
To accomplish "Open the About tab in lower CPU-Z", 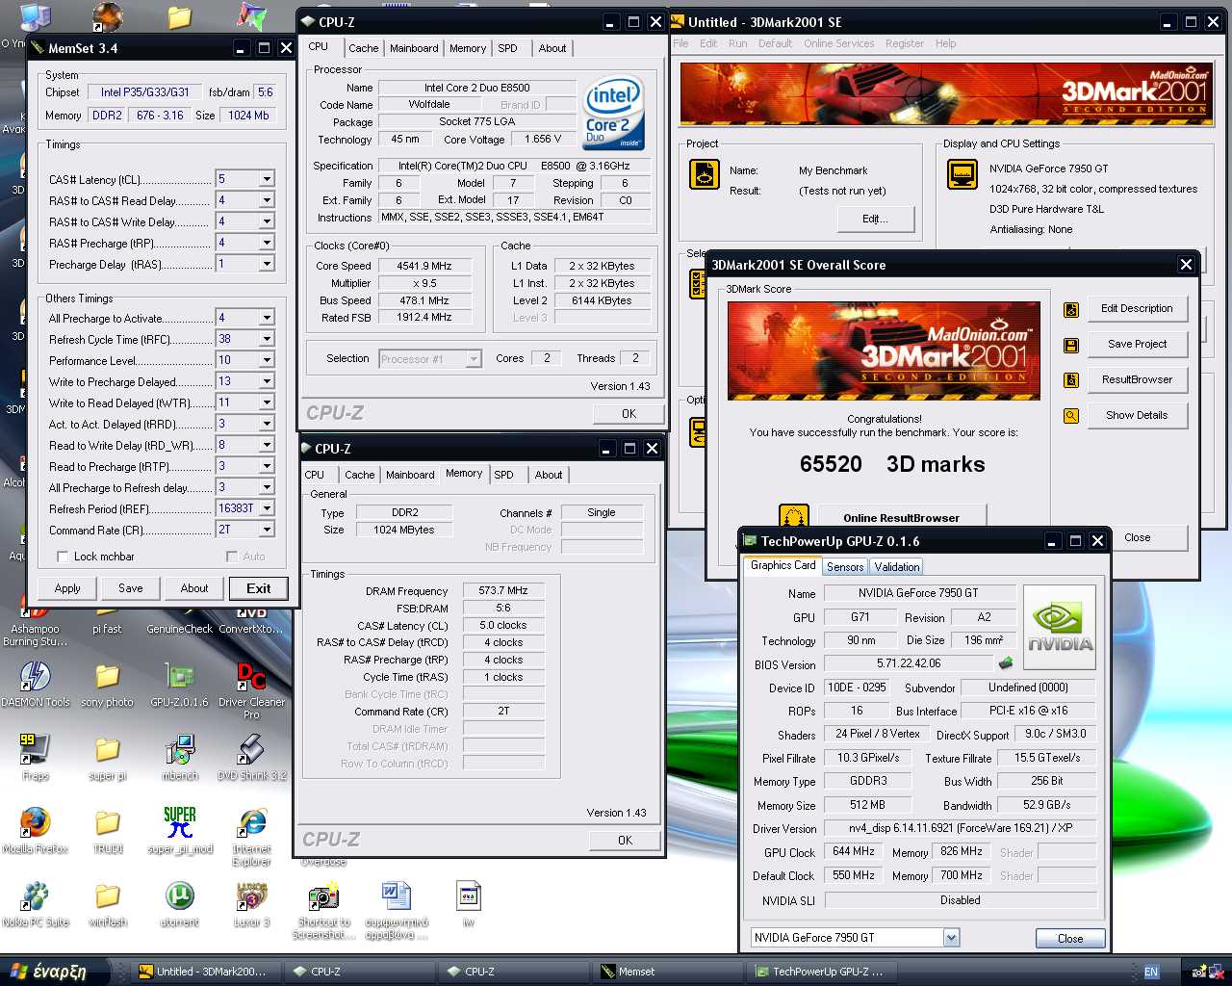I will 549,475.
